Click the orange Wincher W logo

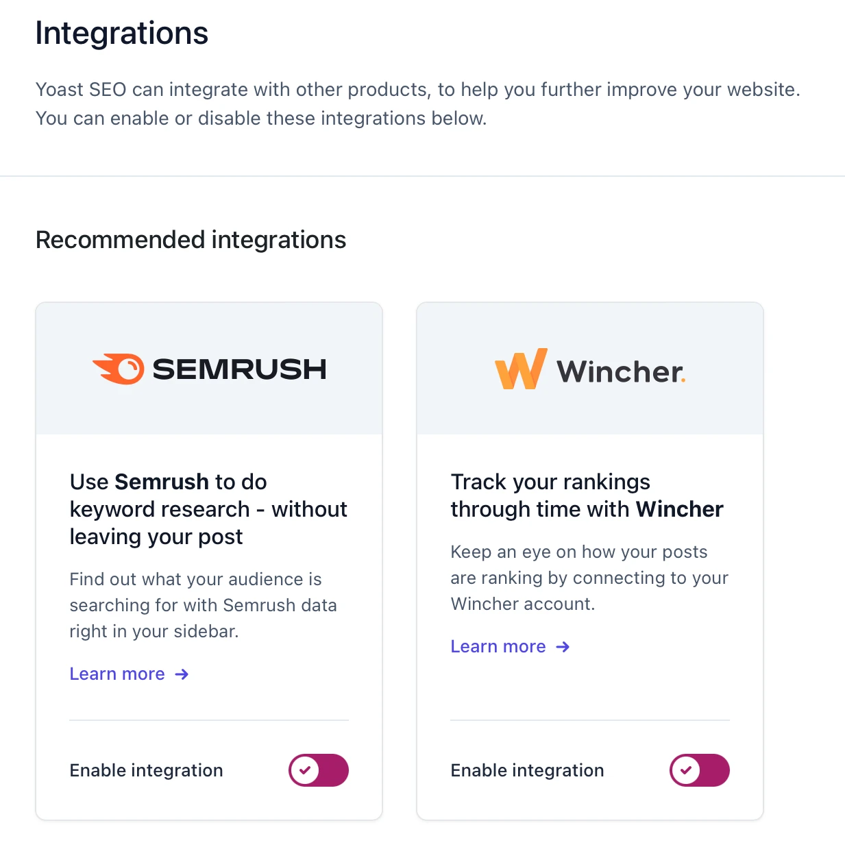pyautogui.click(x=521, y=369)
